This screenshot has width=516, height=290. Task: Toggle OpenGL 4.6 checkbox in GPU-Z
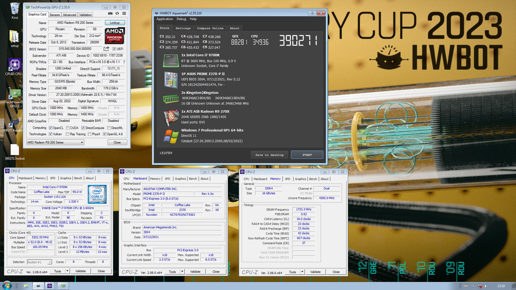[x=105, y=134]
